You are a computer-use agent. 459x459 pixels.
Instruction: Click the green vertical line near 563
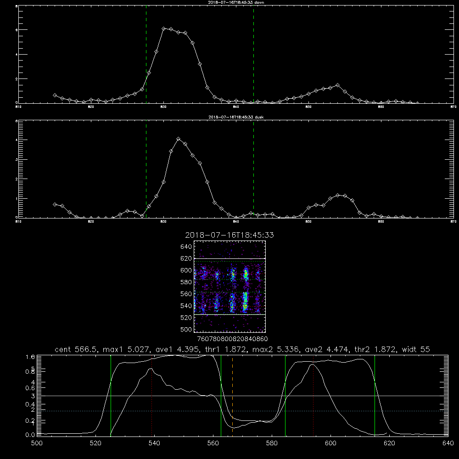click(x=221, y=396)
